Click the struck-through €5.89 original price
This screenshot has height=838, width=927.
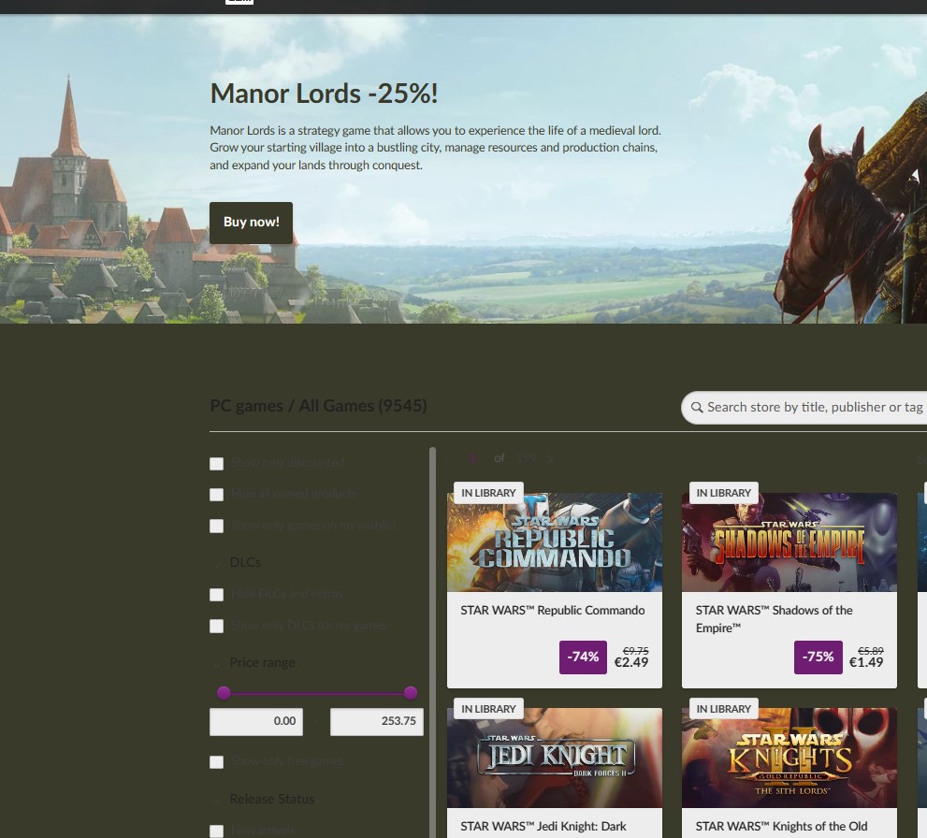(x=870, y=651)
